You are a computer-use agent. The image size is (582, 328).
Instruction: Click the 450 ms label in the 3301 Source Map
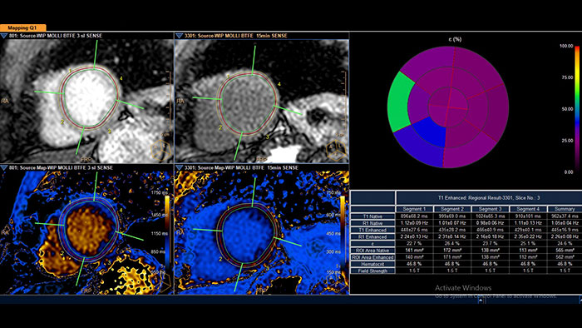click(333, 234)
